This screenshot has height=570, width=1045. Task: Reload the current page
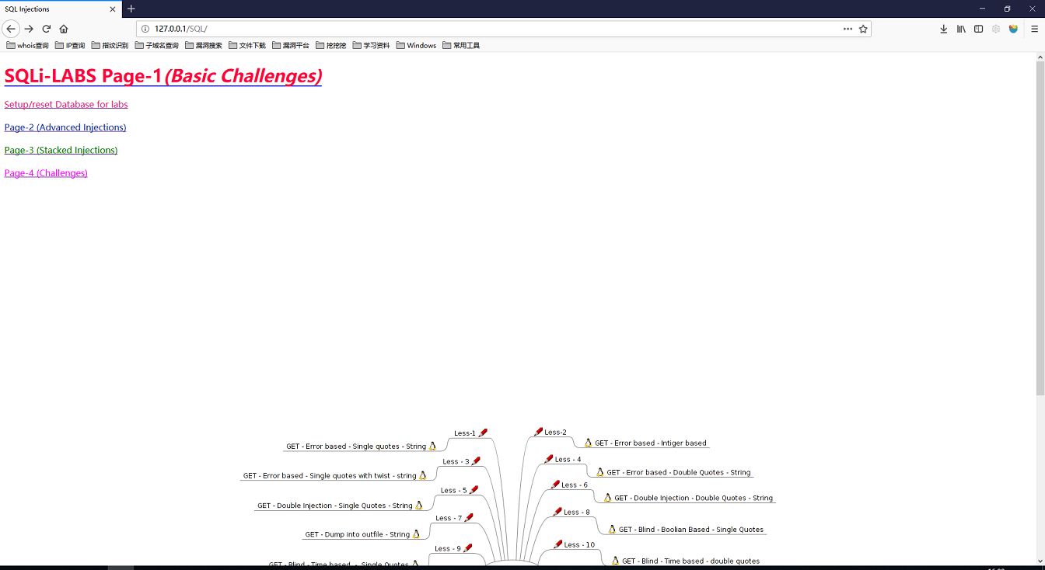(46, 29)
